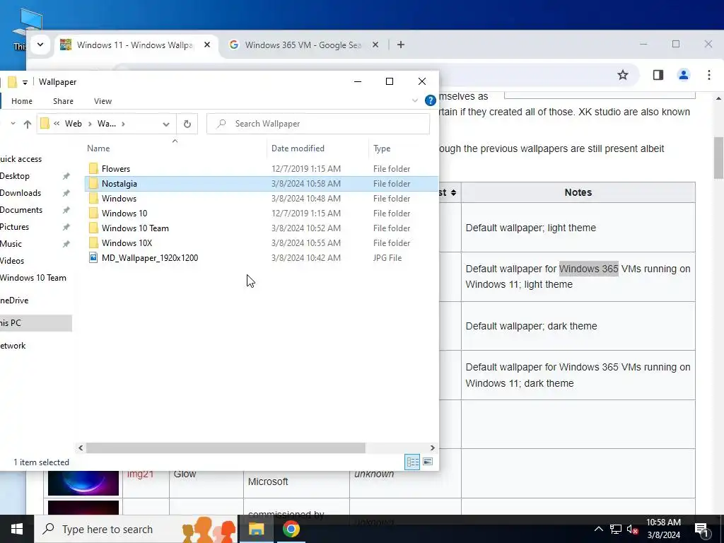Click the muted volume tray icon
Image resolution: width=724 pixels, height=543 pixels.
click(632, 529)
